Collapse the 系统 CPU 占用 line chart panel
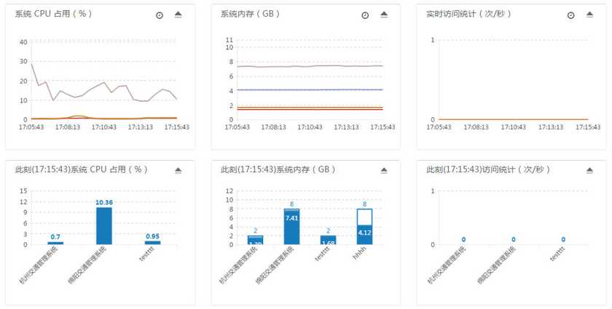Viewport: 612px width, 309px height. (178, 15)
